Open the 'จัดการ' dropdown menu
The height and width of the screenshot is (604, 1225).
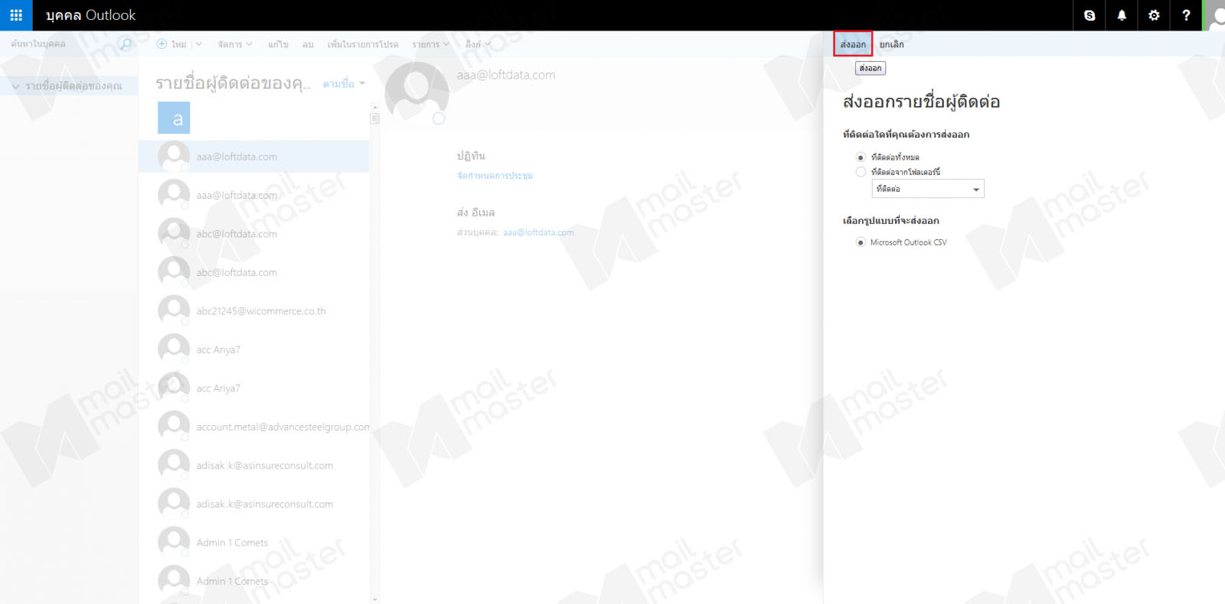pos(234,44)
